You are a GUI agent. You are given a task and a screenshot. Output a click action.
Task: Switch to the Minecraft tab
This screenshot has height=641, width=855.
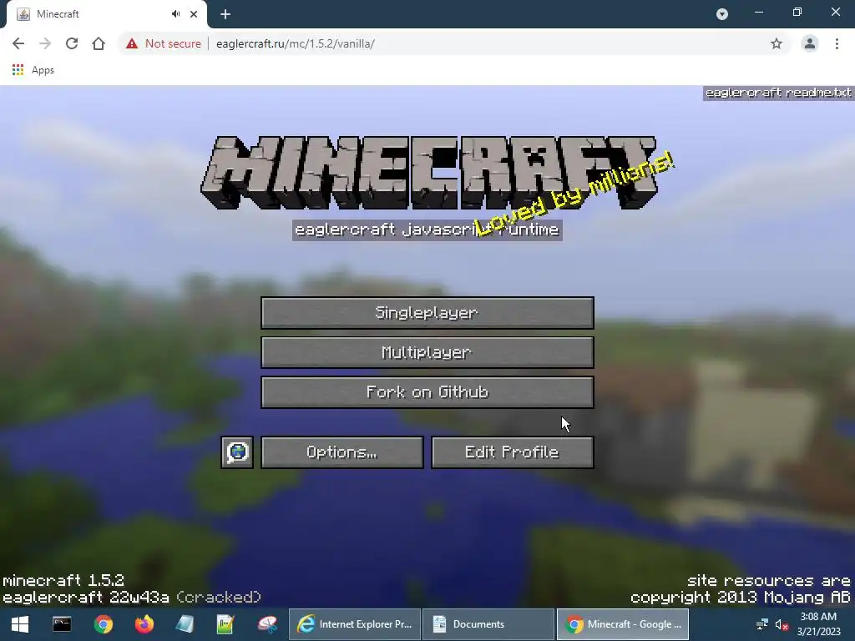(x=106, y=14)
